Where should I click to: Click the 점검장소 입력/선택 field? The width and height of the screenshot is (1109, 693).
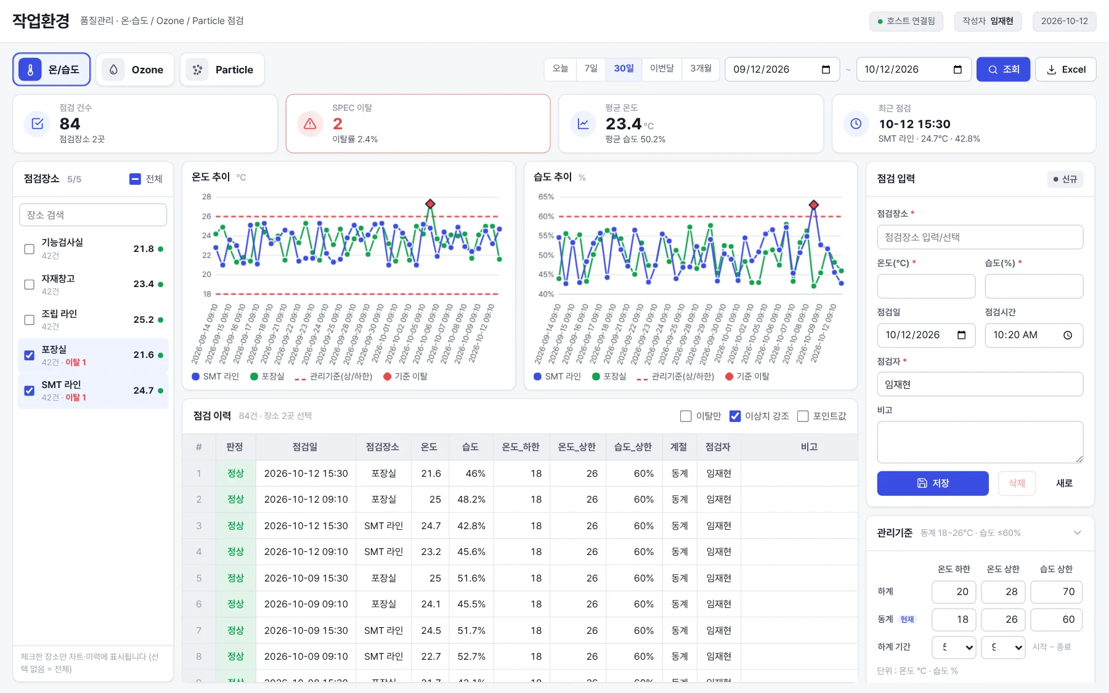pos(980,237)
